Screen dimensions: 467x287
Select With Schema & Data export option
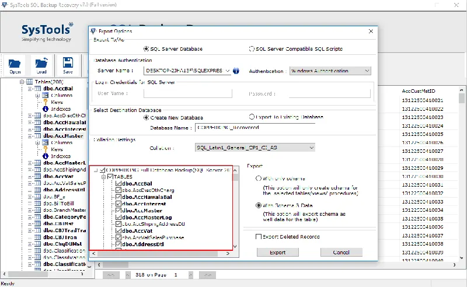coord(259,205)
